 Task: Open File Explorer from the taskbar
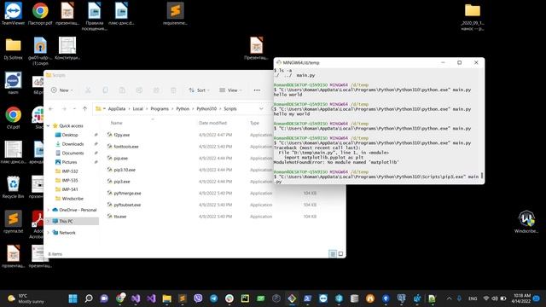click(167, 298)
